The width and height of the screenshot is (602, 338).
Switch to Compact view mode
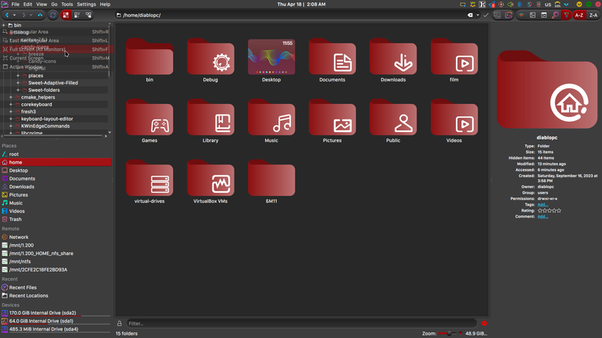tap(77, 15)
